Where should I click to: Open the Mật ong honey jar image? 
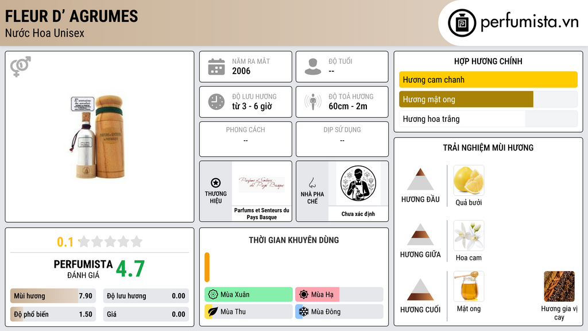point(469,286)
